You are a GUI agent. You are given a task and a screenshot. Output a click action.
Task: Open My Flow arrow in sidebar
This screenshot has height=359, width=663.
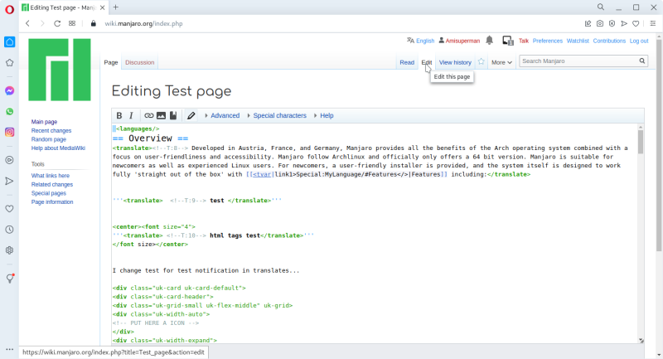[9, 181]
